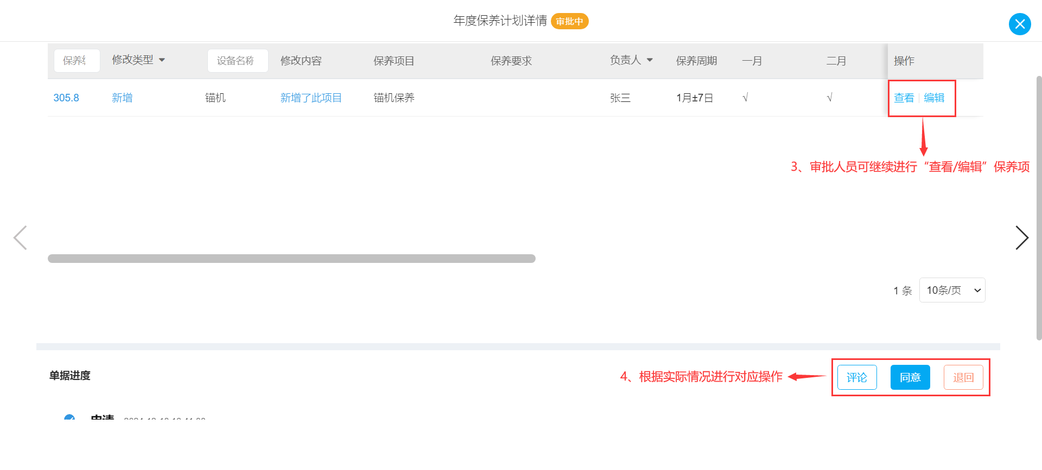Image resolution: width=1042 pixels, height=470 pixels.
Task: Click the 退回 reject button
Action: click(963, 377)
